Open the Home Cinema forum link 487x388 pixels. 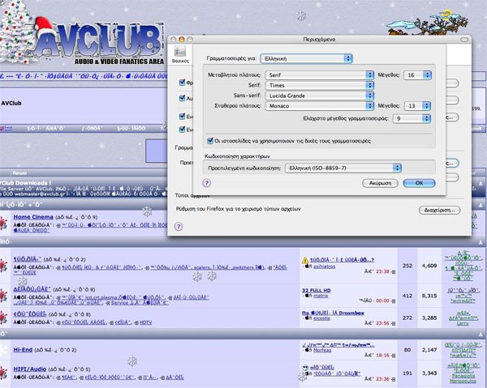[x=33, y=217]
